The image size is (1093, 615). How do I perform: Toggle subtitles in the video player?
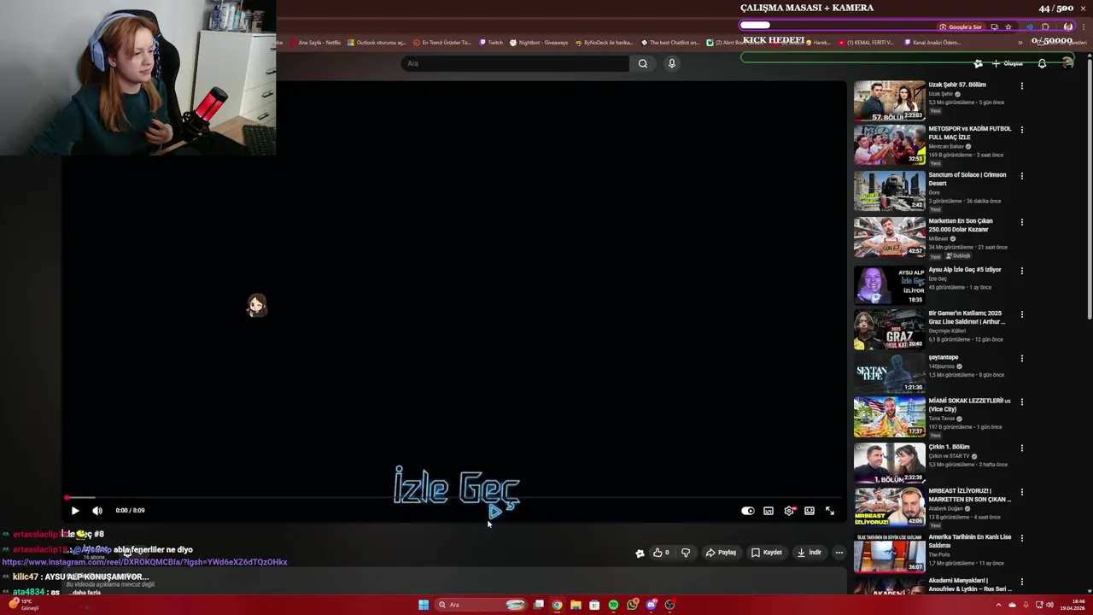pos(769,511)
